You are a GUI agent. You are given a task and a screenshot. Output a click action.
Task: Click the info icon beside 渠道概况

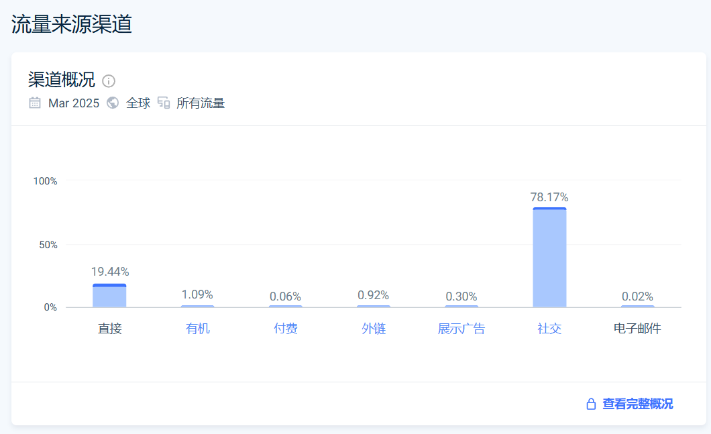(109, 81)
